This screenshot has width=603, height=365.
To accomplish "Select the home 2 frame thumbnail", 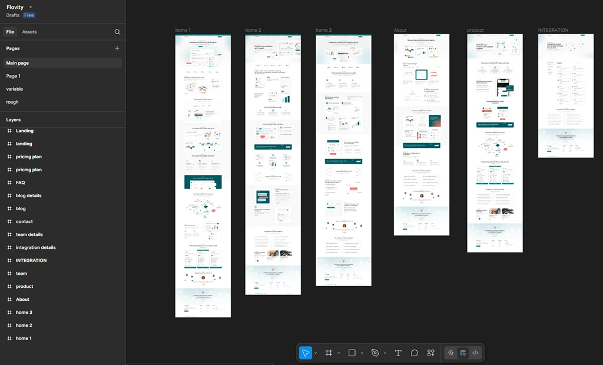I will [273, 165].
